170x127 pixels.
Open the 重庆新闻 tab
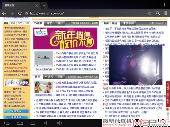(x=128, y=23)
